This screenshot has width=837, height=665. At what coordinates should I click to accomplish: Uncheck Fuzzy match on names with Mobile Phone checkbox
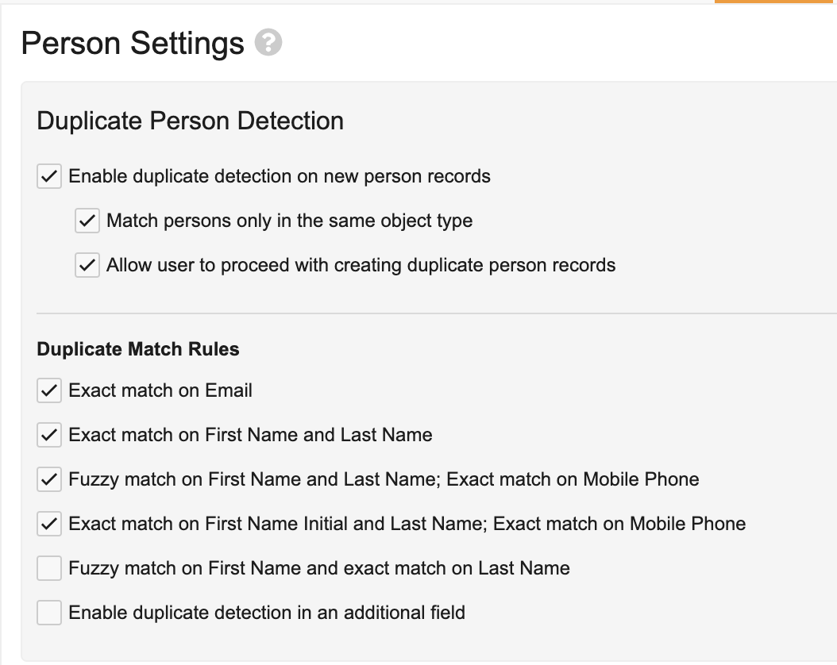coord(49,479)
